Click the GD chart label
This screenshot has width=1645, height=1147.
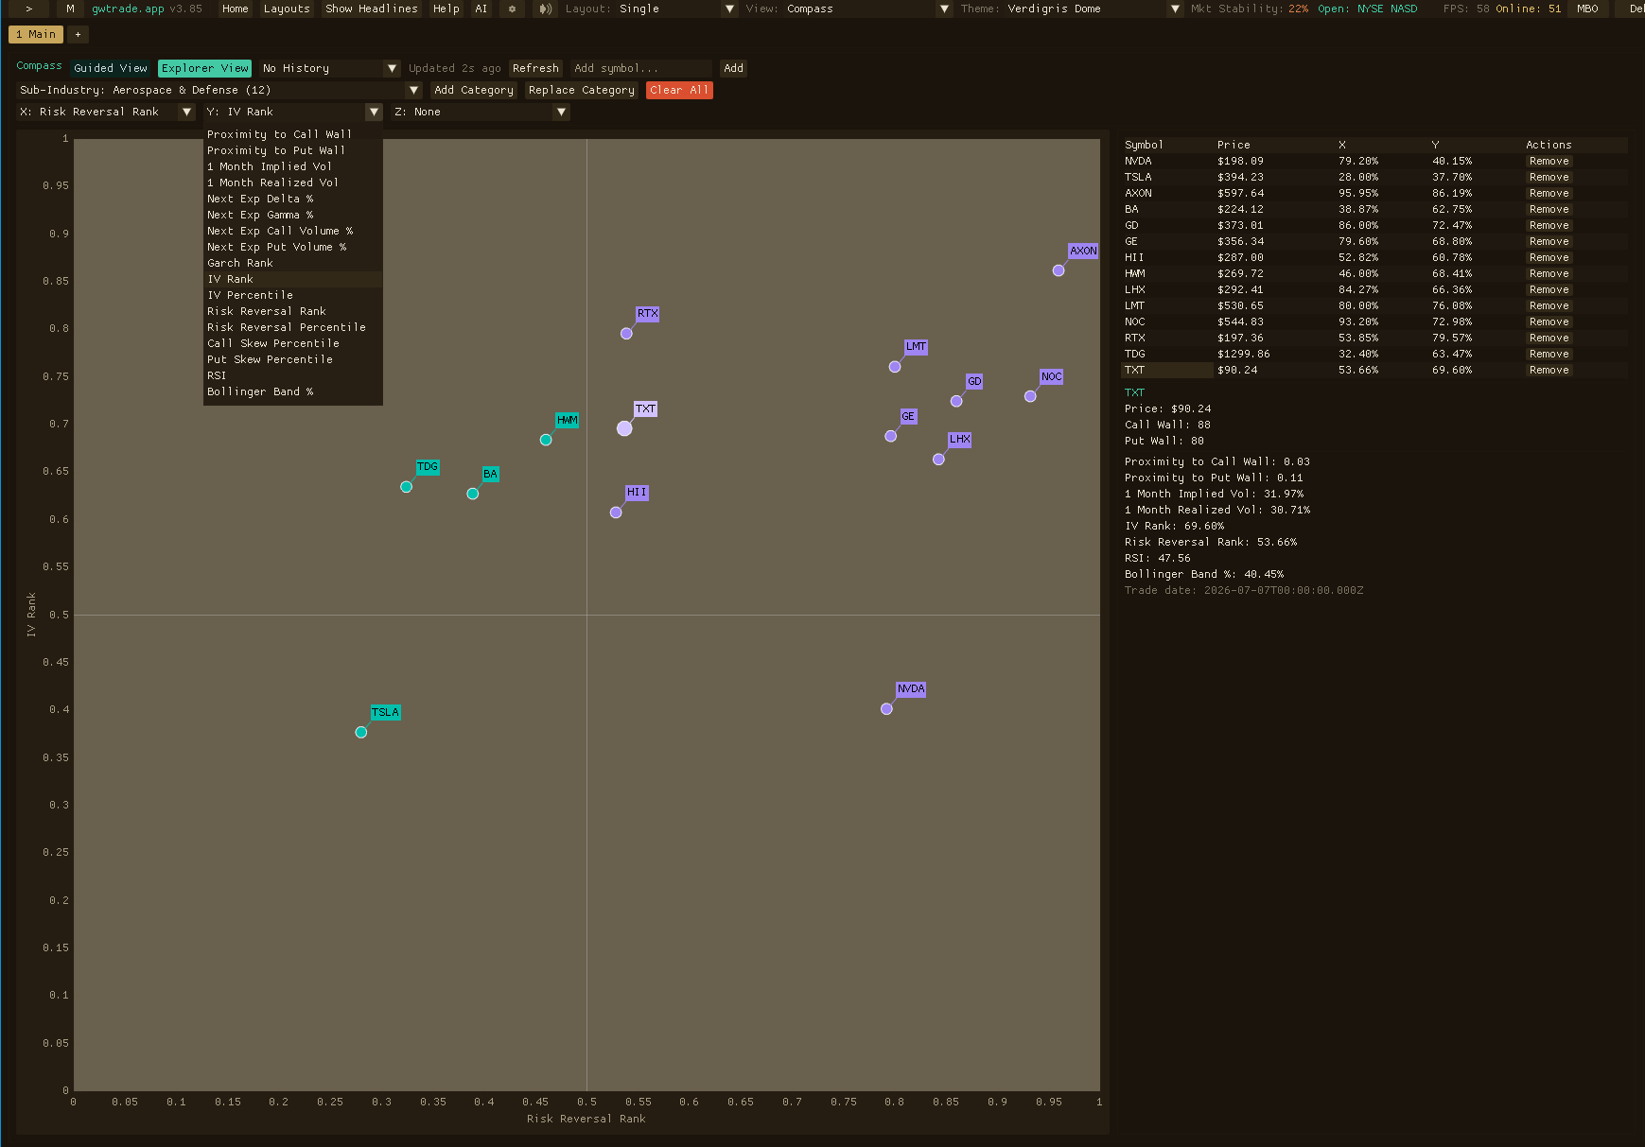[974, 381]
